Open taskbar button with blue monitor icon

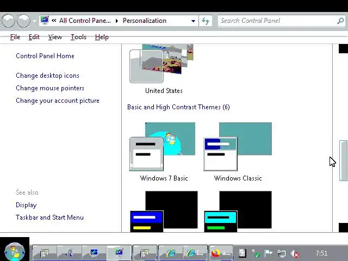(94, 252)
